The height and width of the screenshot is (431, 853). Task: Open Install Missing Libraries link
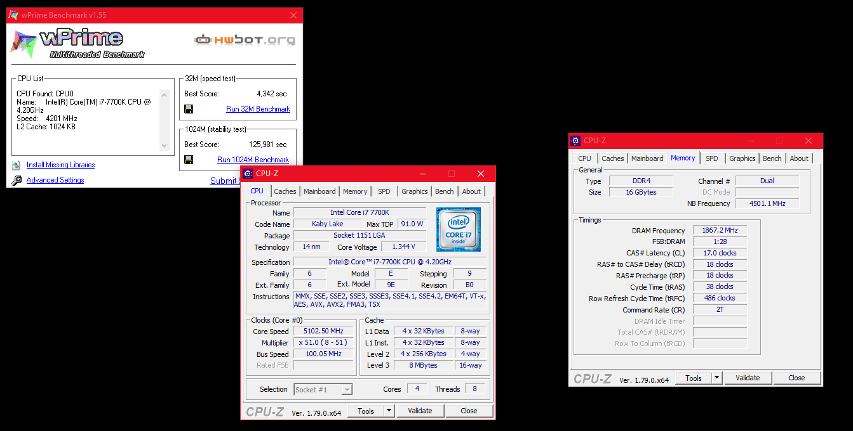[60, 165]
